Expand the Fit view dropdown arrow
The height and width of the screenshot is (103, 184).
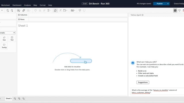[x=67, y=11]
